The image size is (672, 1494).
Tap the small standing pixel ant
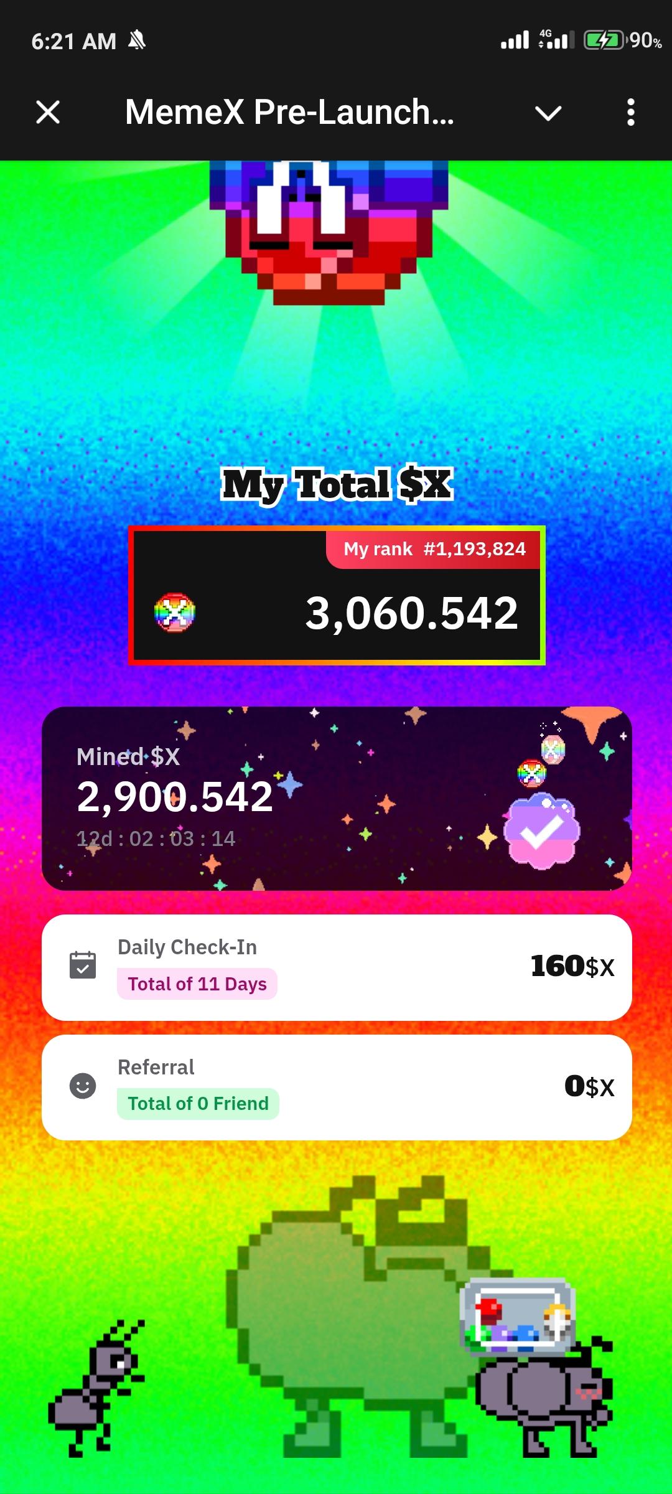point(96,1388)
